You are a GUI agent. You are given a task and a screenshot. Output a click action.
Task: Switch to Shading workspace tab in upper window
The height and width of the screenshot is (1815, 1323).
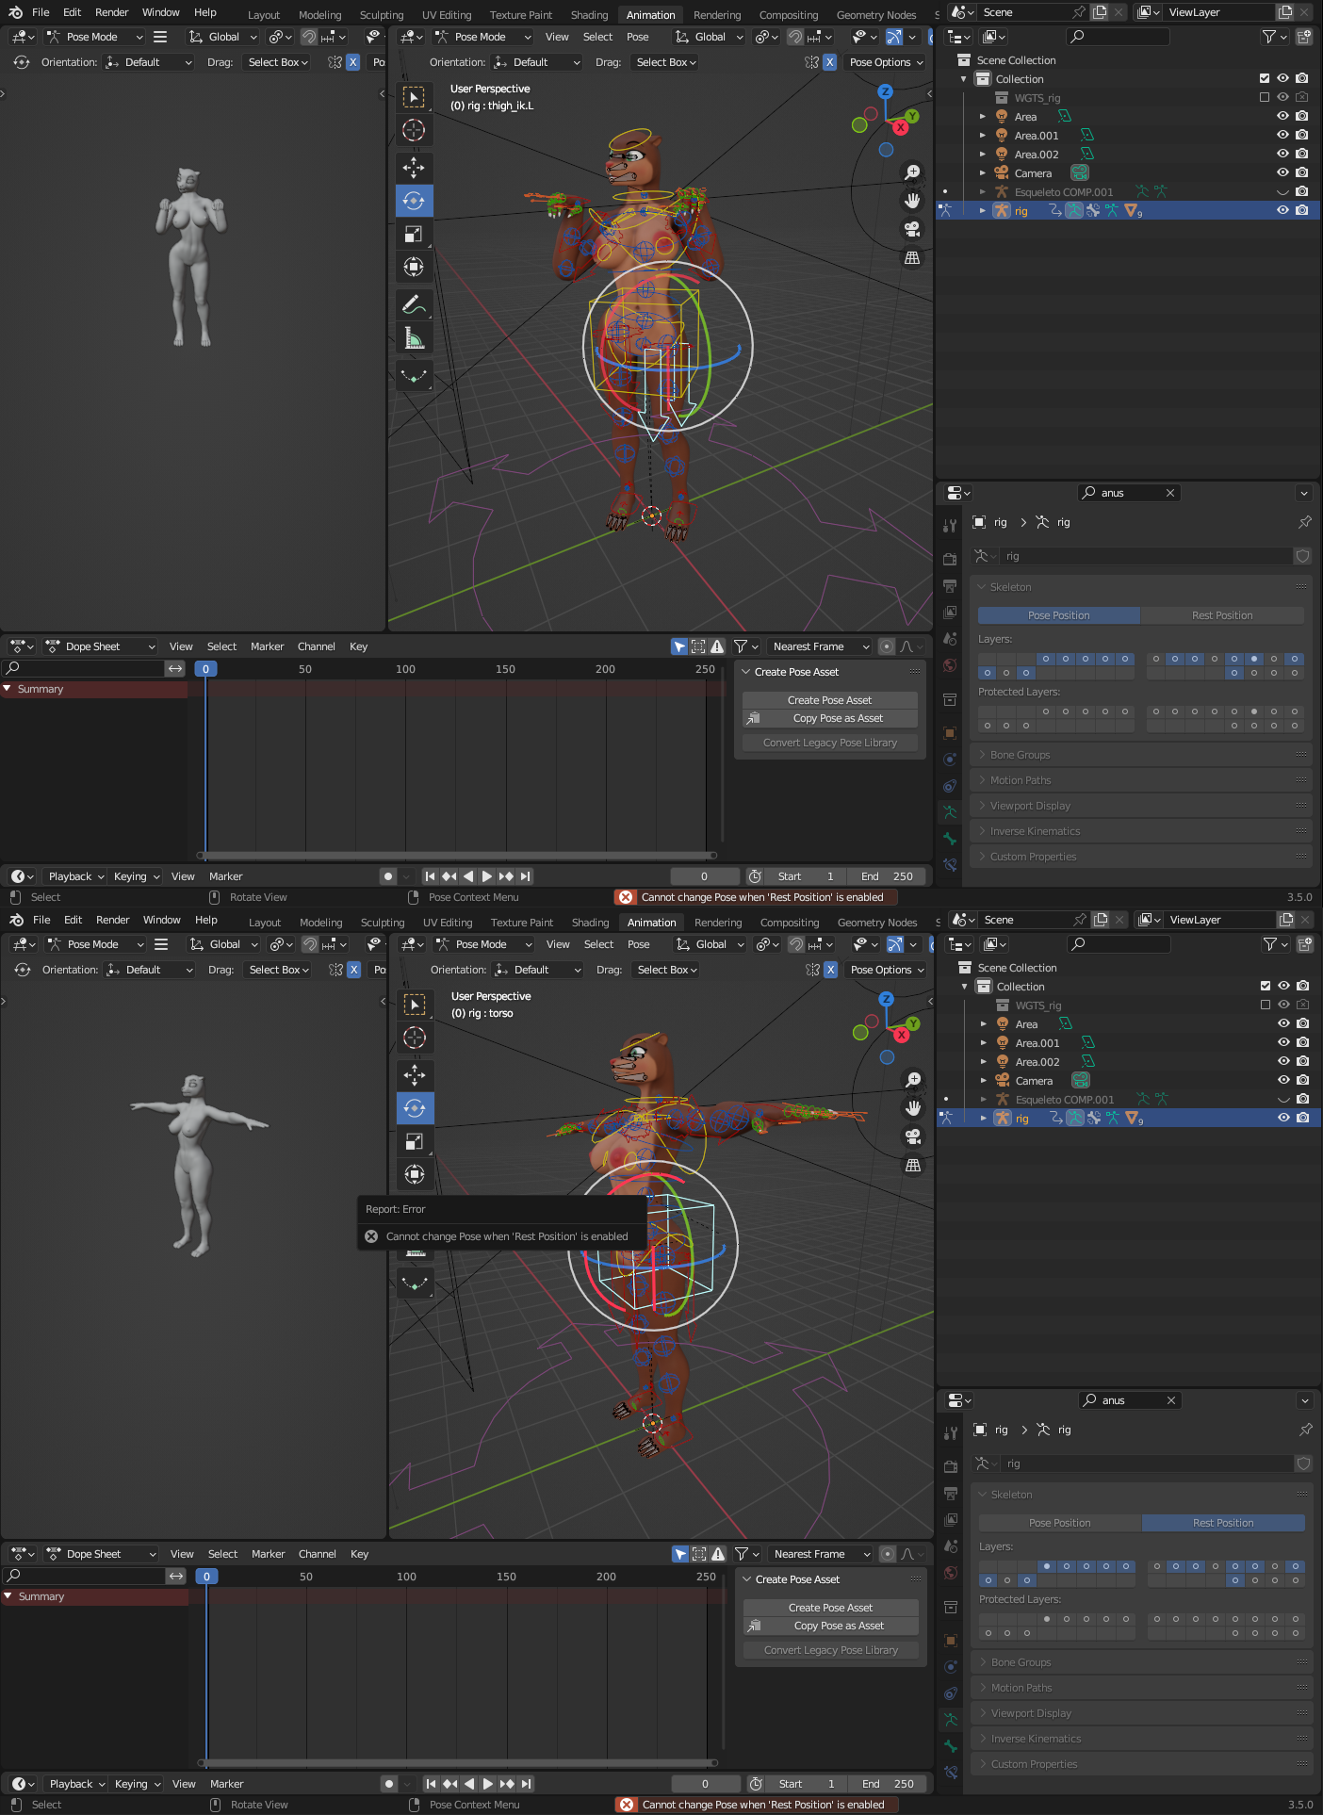click(x=589, y=15)
